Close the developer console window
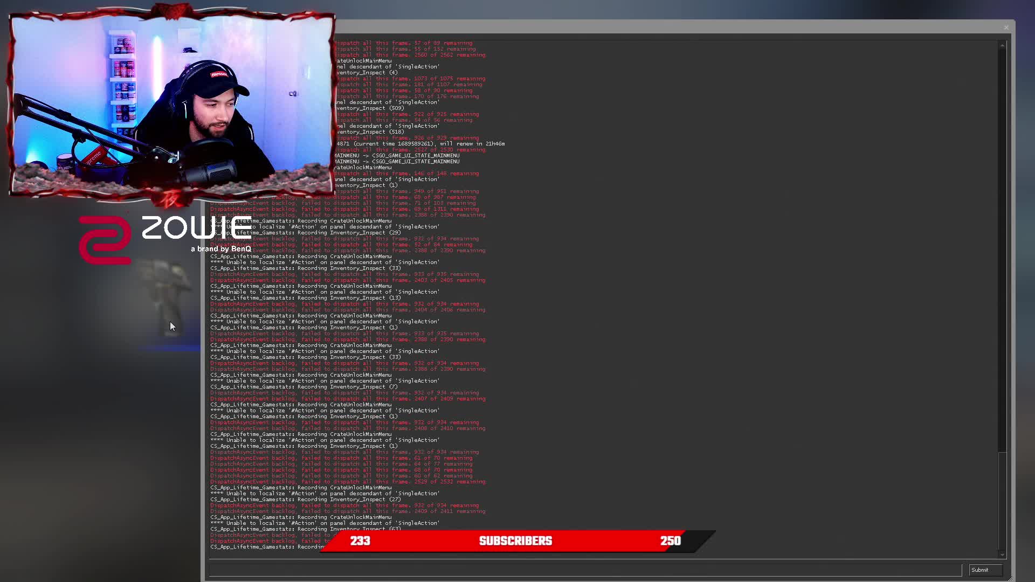This screenshot has height=582, width=1035. (1006, 27)
